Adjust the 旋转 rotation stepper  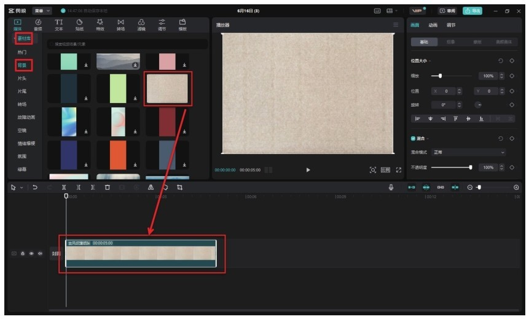coord(459,105)
